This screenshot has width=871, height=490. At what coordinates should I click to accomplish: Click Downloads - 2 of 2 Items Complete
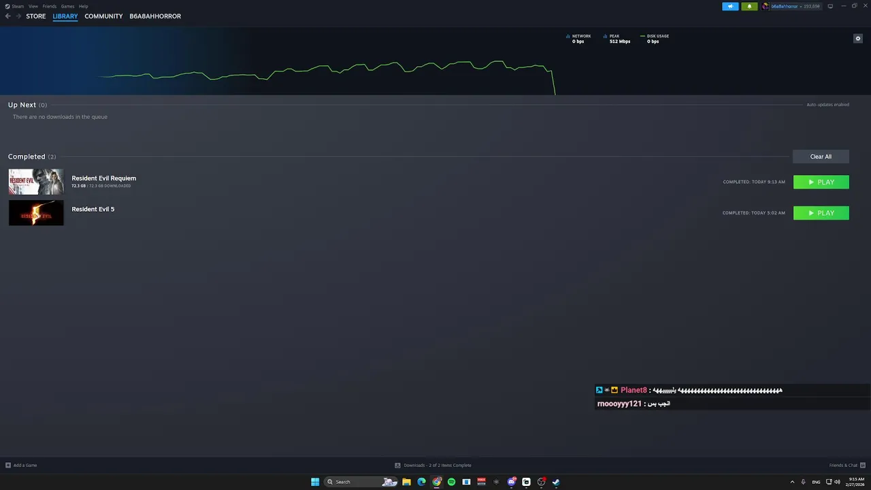(438, 465)
